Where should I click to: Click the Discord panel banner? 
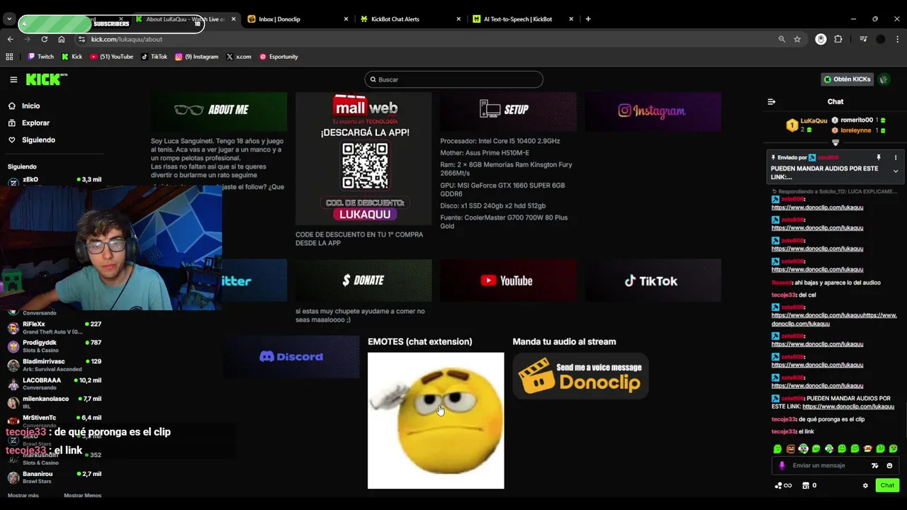291,356
